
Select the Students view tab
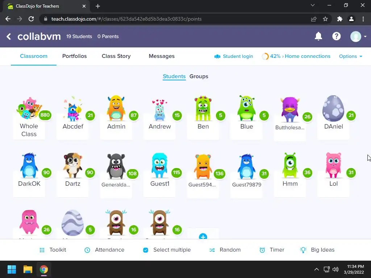[x=174, y=76]
